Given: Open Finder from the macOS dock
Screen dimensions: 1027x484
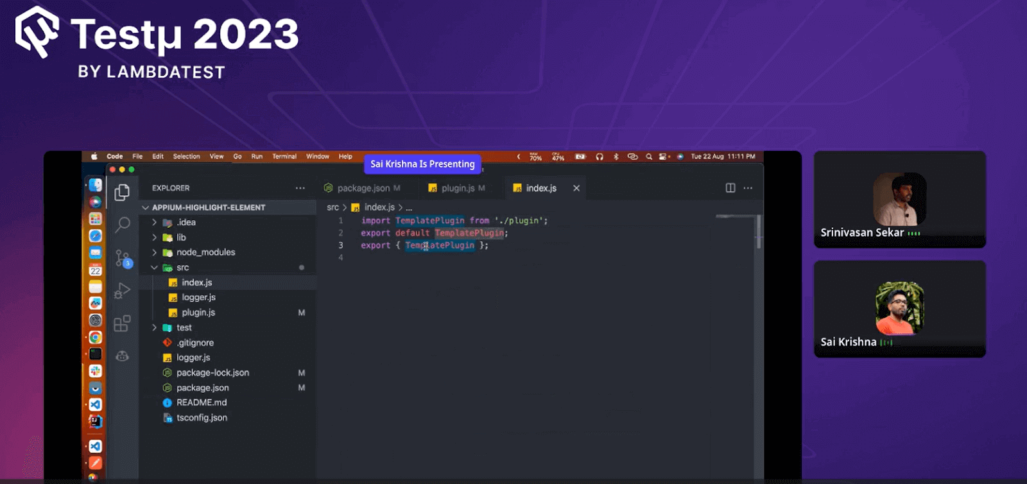Looking at the screenshot, I should click(96, 185).
